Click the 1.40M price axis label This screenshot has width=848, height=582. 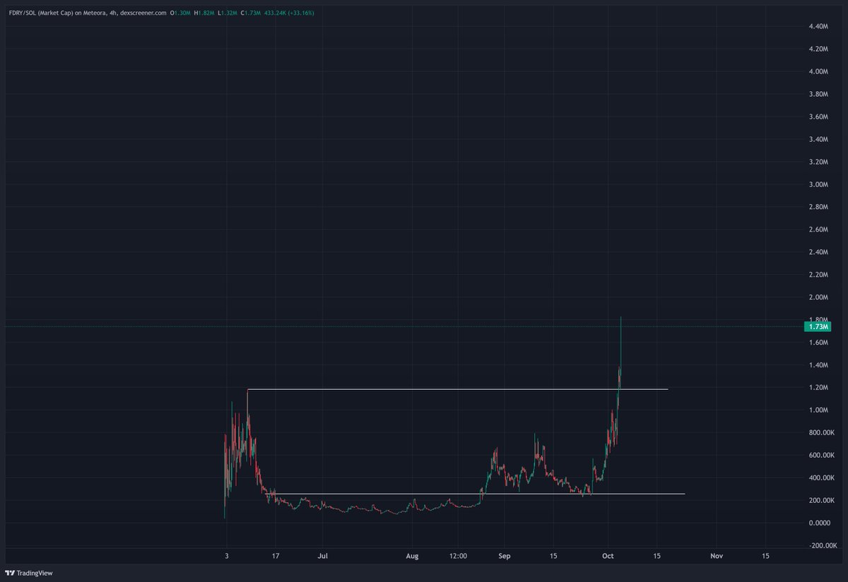(x=817, y=365)
